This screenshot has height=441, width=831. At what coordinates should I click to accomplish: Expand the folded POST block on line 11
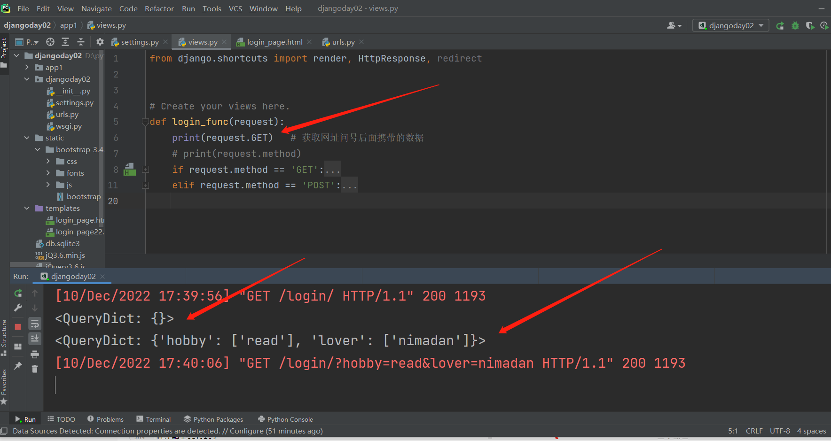pos(146,186)
